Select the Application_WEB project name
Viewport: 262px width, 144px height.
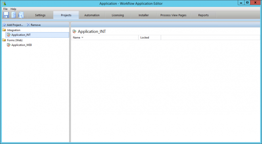(21, 45)
